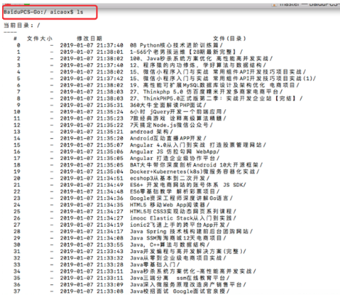Select 'Java校招面试 Google面试官亲授/' entry
Screen dimensions: 340x296
coord(179,292)
